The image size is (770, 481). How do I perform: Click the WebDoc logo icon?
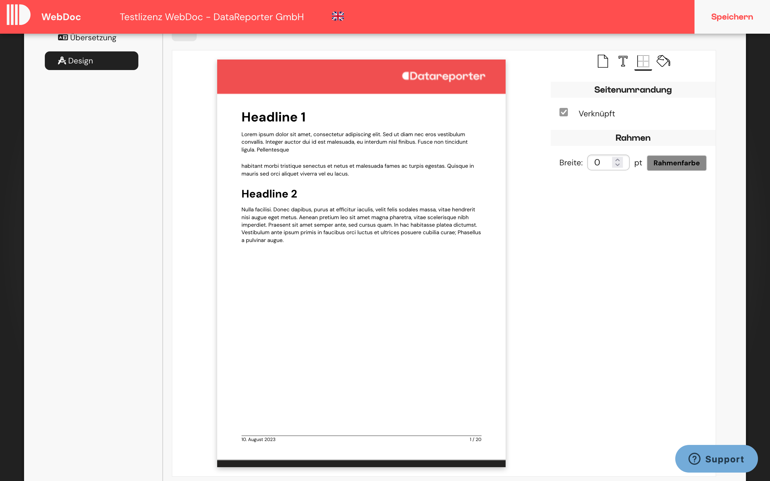(18, 14)
